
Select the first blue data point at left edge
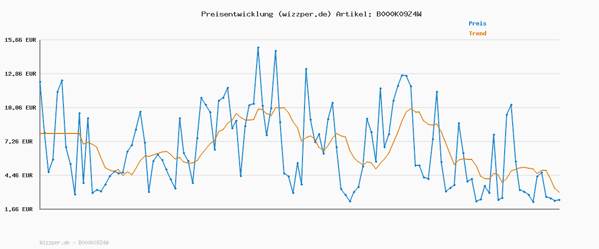(x=40, y=82)
